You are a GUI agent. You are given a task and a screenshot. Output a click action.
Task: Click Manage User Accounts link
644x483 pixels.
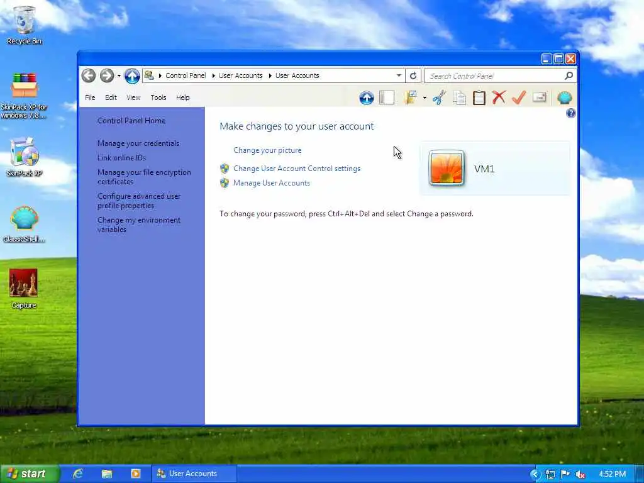point(272,183)
